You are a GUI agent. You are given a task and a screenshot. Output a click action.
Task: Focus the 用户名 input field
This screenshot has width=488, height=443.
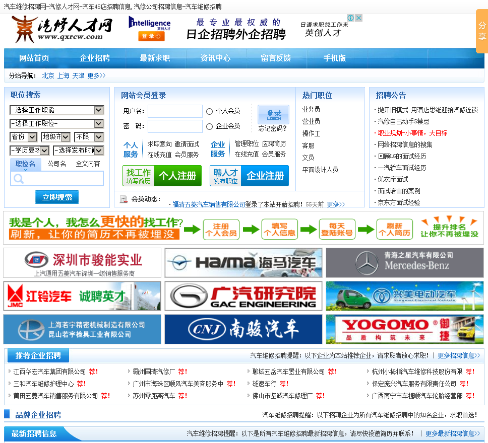pyautogui.click(x=175, y=111)
